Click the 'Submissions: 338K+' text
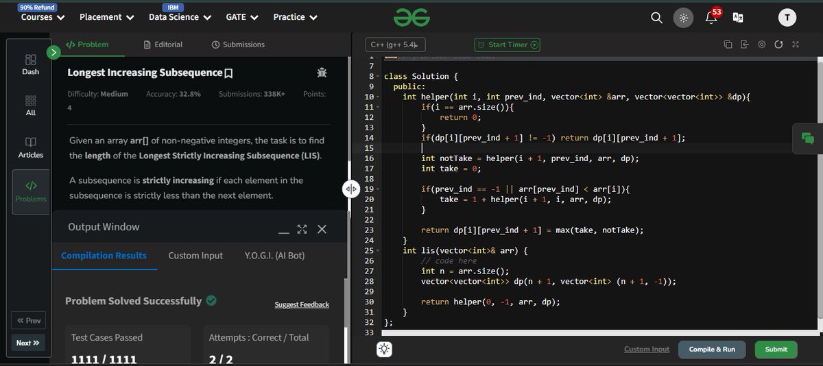The height and width of the screenshot is (366, 823). pyautogui.click(x=252, y=94)
